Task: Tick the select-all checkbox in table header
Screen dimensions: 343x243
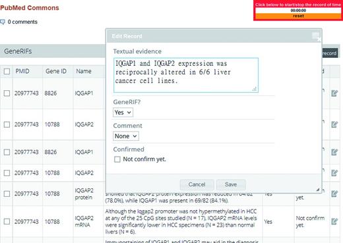Action: tap(7, 71)
